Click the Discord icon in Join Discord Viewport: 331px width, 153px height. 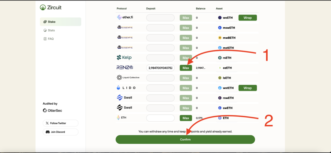pos(48,132)
